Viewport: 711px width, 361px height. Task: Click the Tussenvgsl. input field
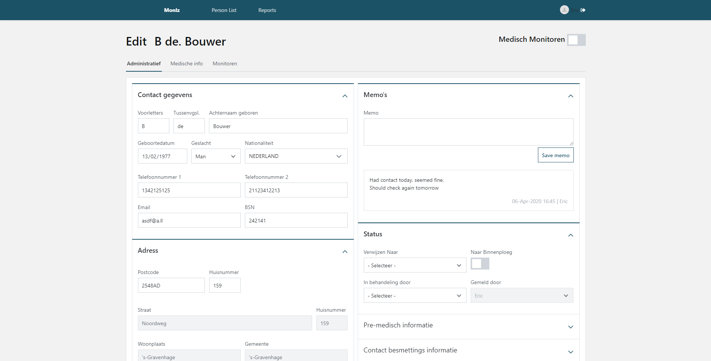click(189, 126)
